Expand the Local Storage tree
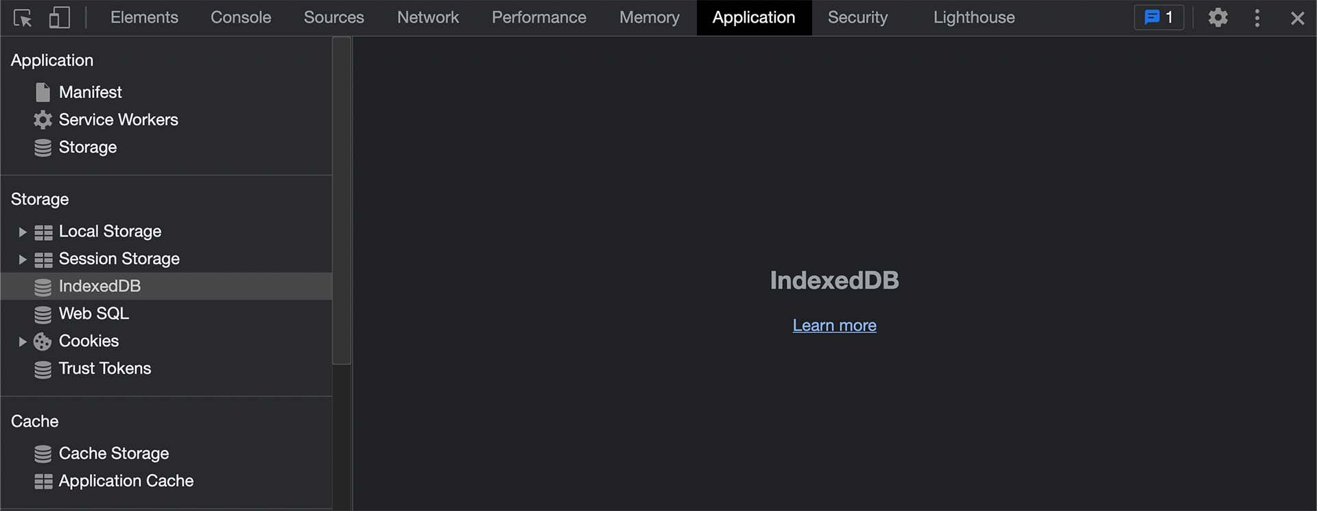 pyautogui.click(x=22, y=232)
